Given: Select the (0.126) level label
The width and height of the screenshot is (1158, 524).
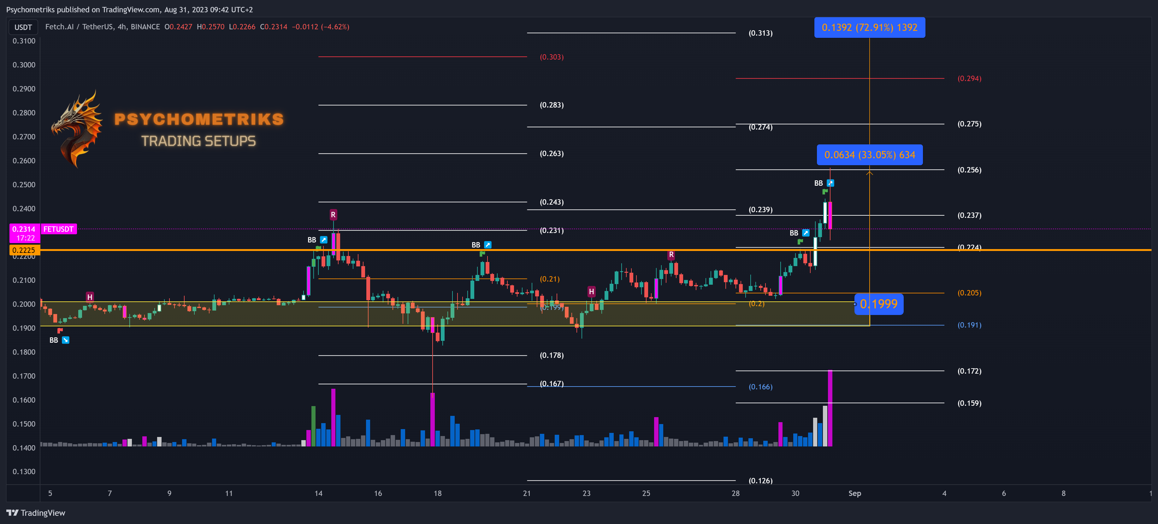Looking at the screenshot, I should point(761,480).
